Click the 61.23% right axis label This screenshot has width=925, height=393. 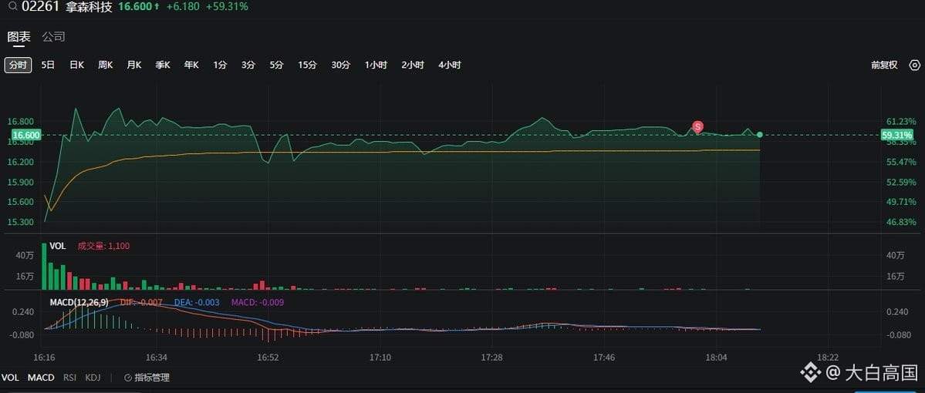point(900,122)
